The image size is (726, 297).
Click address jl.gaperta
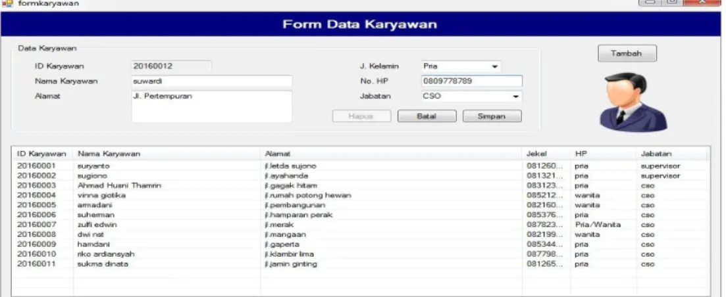282,244
